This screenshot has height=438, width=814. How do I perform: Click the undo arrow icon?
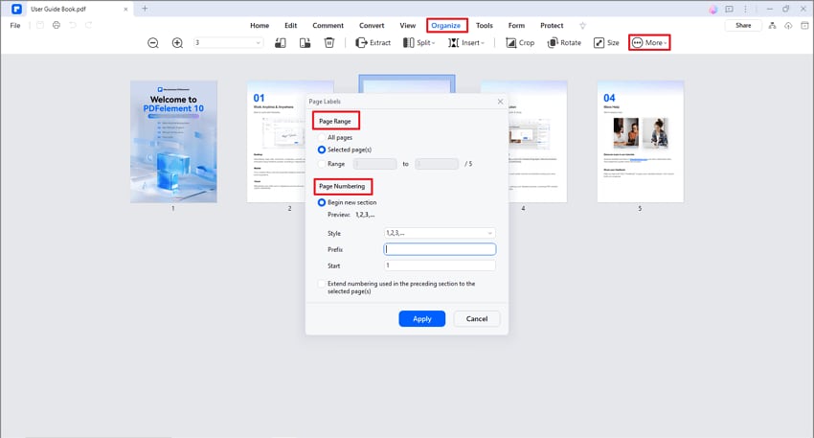pos(73,25)
